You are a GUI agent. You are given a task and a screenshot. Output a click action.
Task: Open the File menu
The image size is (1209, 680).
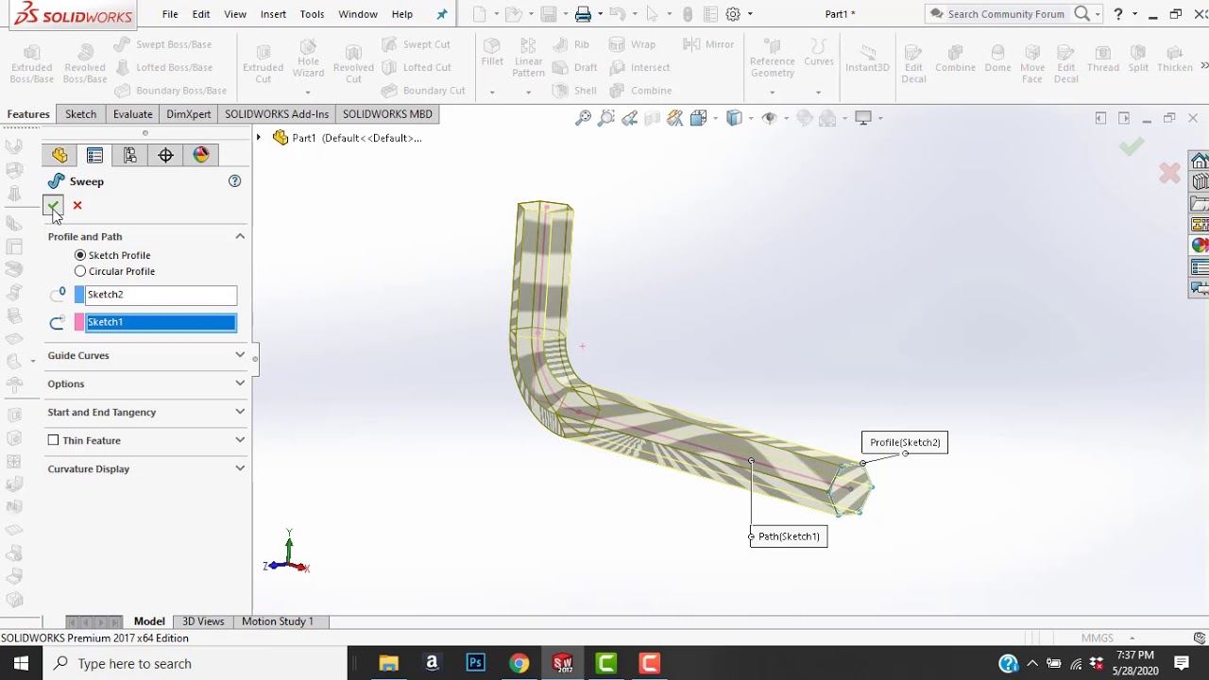point(170,14)
